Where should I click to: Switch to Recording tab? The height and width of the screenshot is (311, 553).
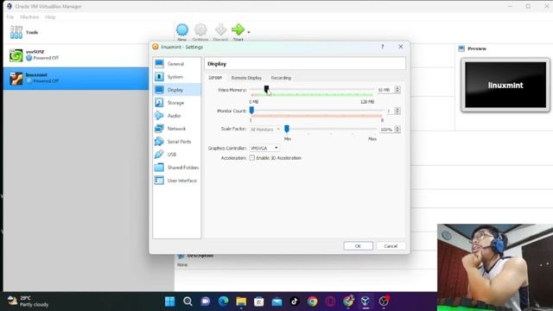coord(281,78)
